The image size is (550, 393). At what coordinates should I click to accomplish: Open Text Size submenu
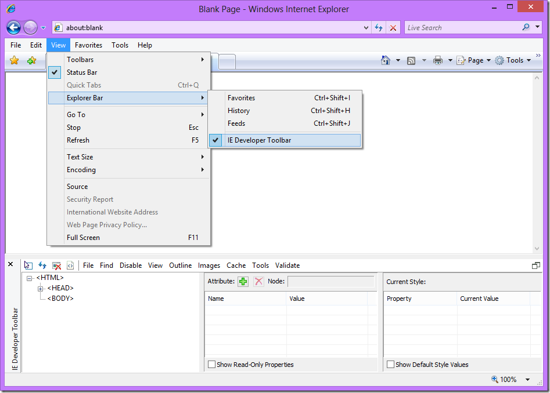click(129, 157)
